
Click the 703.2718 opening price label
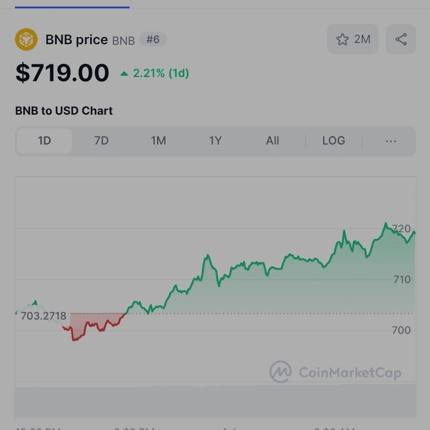43,316
